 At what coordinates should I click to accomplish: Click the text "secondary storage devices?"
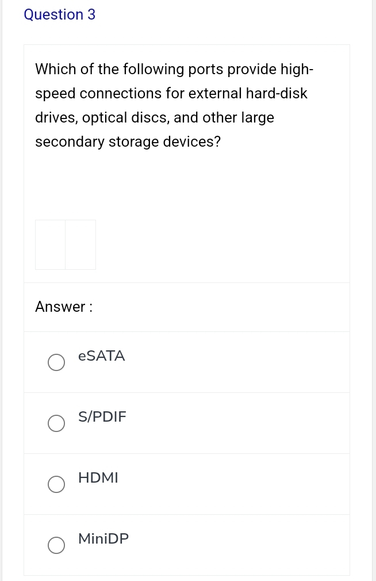(128, 142)
